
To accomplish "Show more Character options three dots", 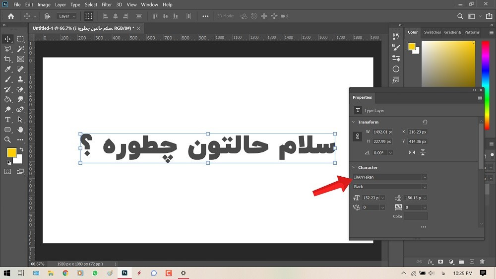I will point(424,227).
